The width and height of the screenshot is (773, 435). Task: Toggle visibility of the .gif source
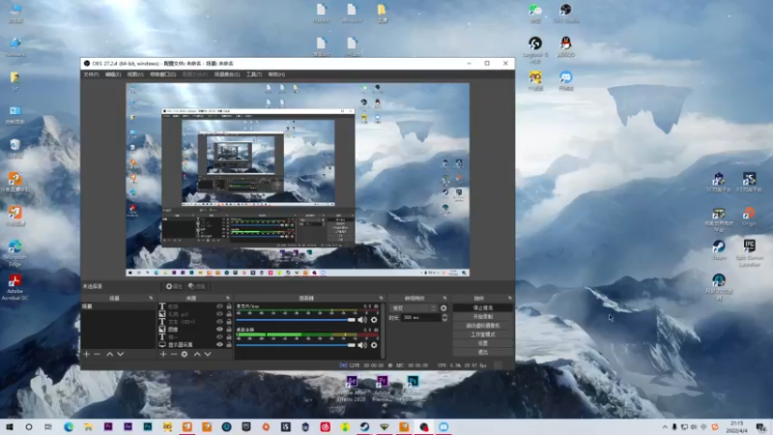[x=220, y=313]
